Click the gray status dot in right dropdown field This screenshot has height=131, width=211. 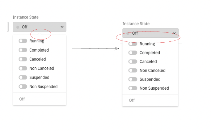(x=128, y=33)
